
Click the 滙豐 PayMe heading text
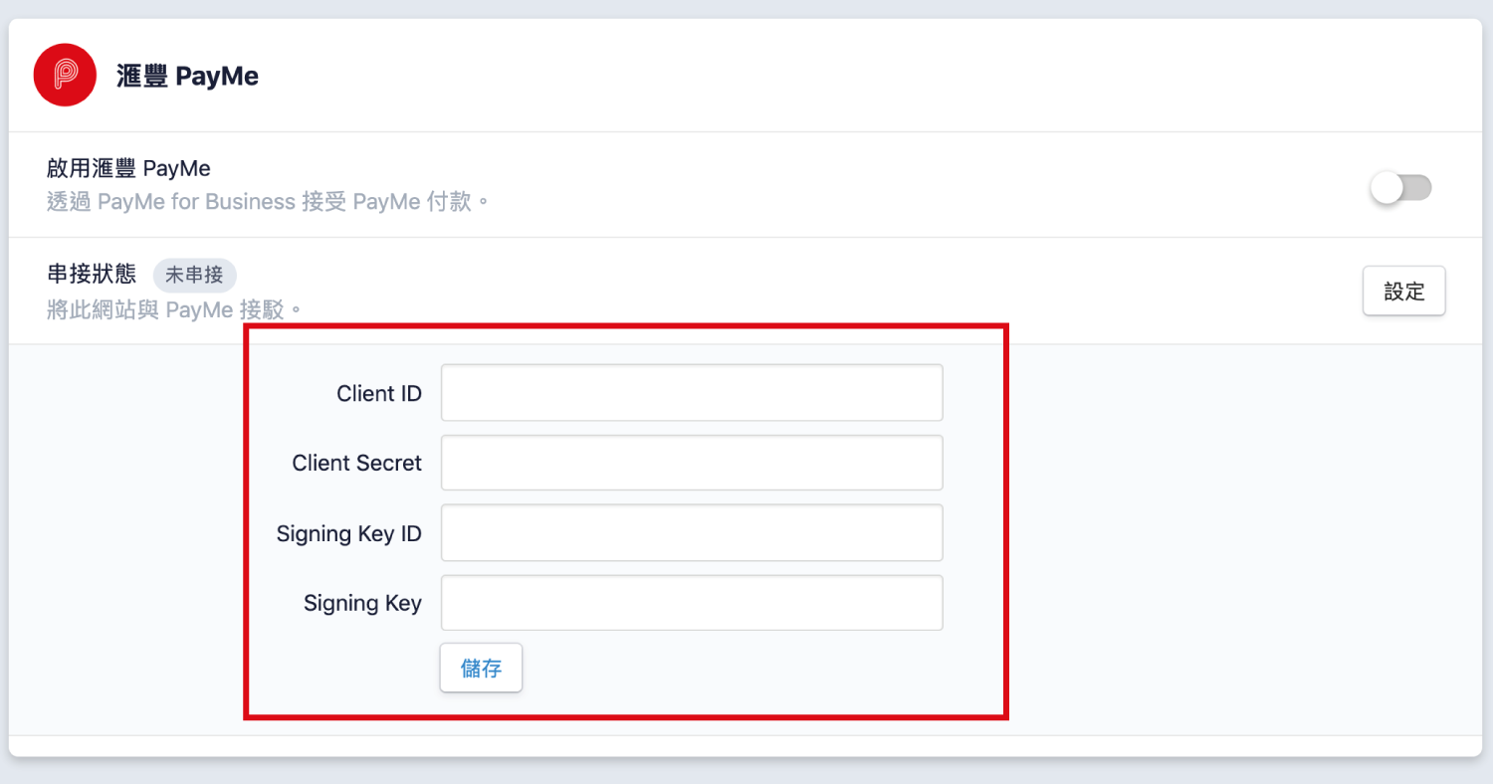187,76
